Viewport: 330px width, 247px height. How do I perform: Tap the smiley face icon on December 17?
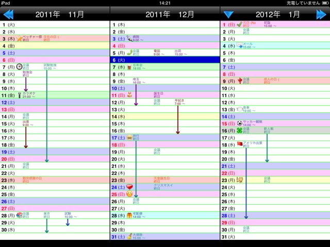tap(129, 137)
